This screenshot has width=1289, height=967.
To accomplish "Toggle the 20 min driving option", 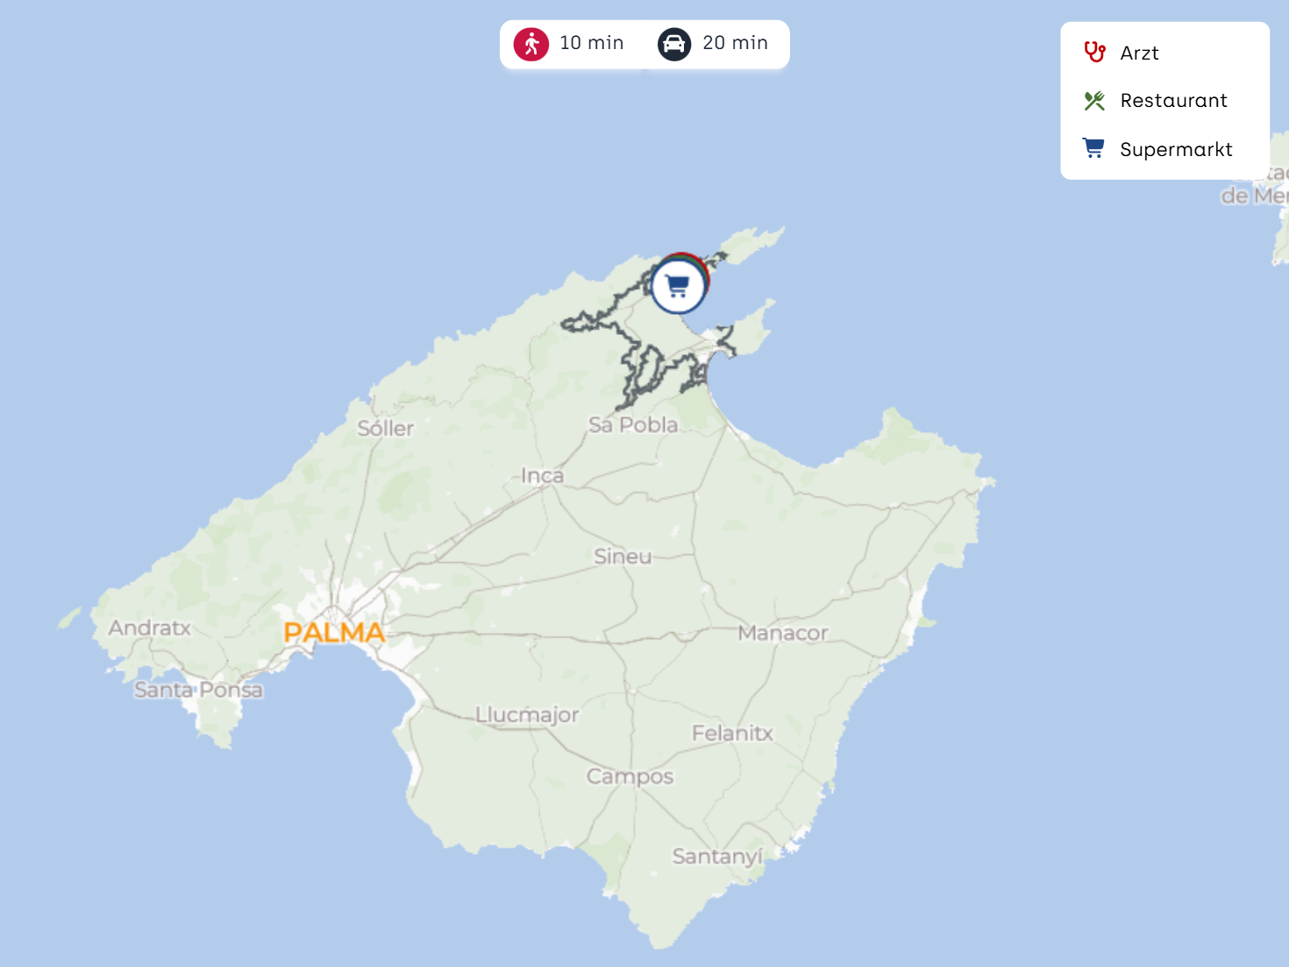I will [x=714, y=44].
